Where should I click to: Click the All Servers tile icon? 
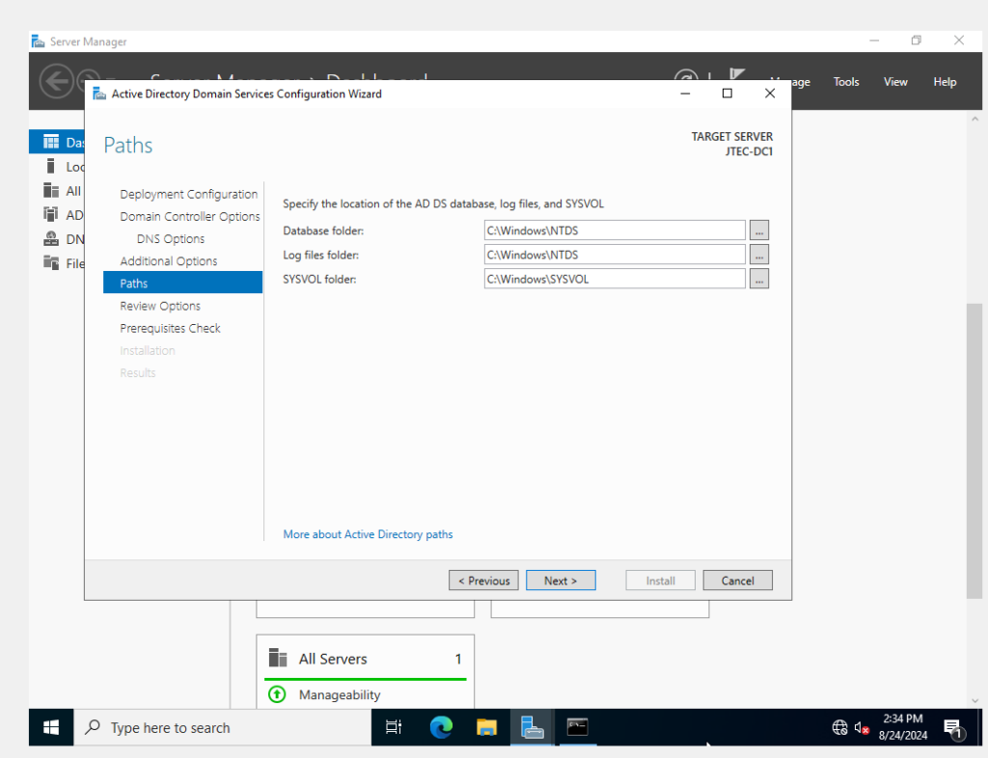pos(278,658)
